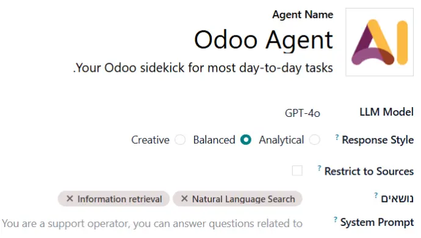Select the Analytical response style
This screenshot has width=421, height=238.
tap(314, 140)
